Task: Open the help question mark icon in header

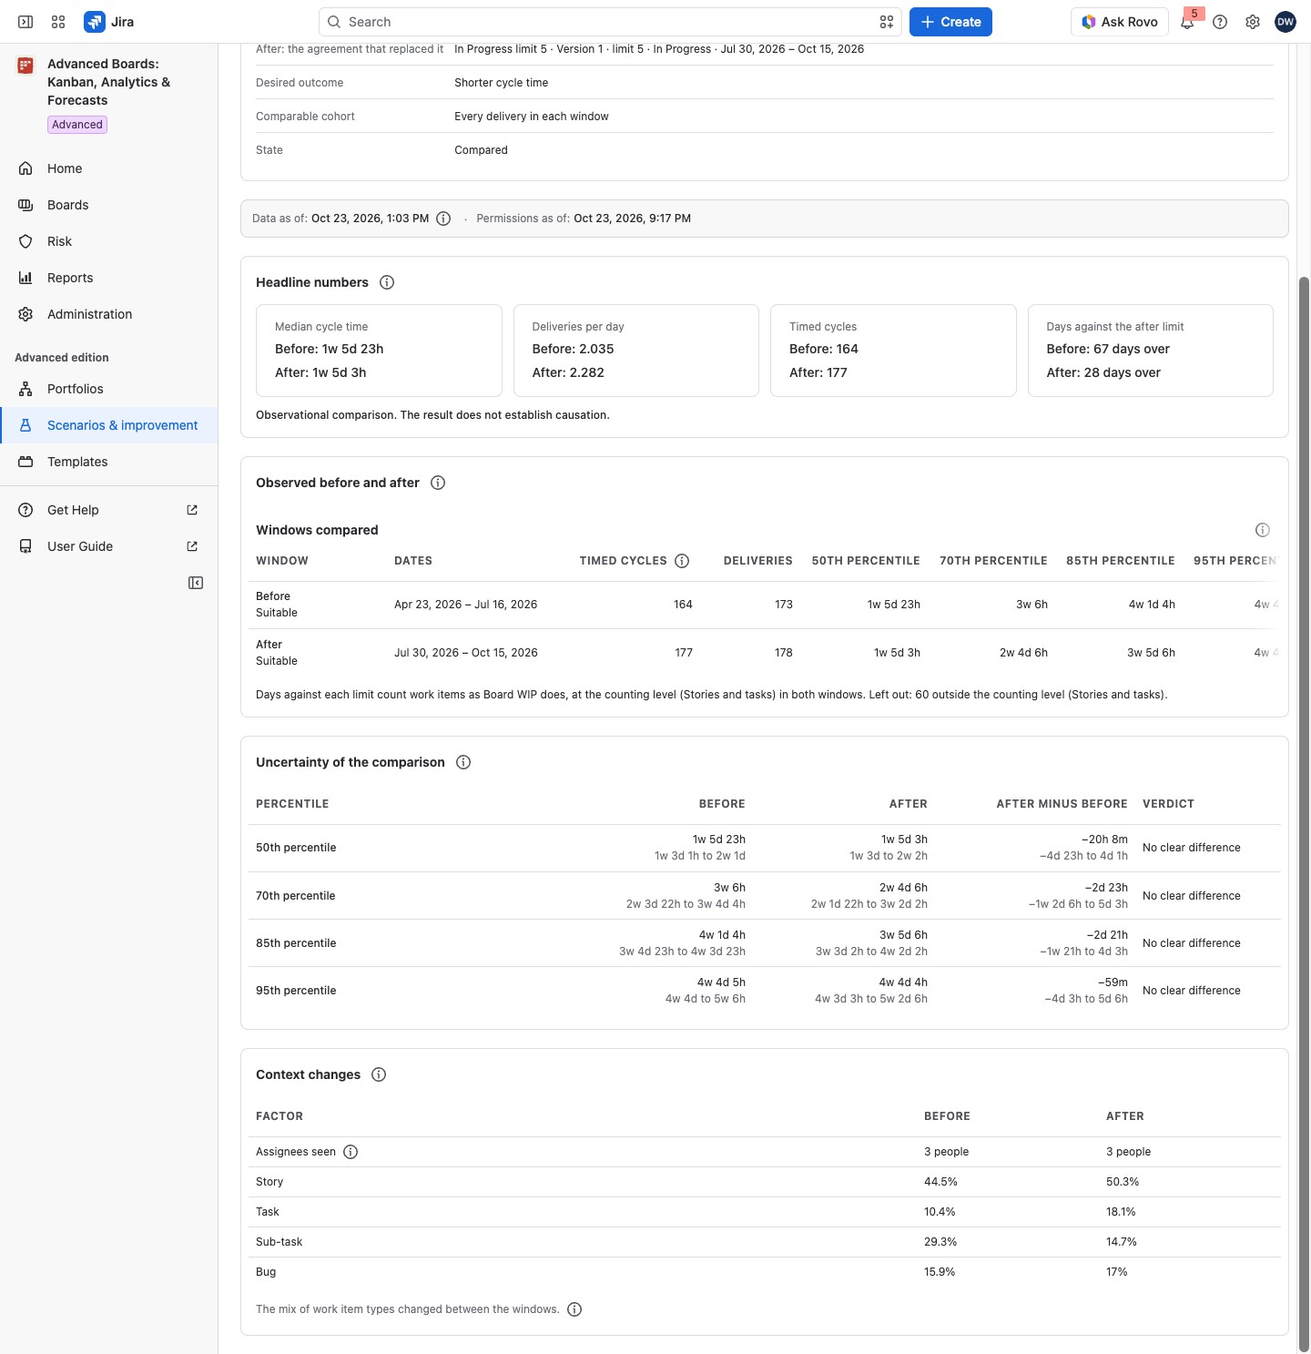Action: [x=1220, y=22]
